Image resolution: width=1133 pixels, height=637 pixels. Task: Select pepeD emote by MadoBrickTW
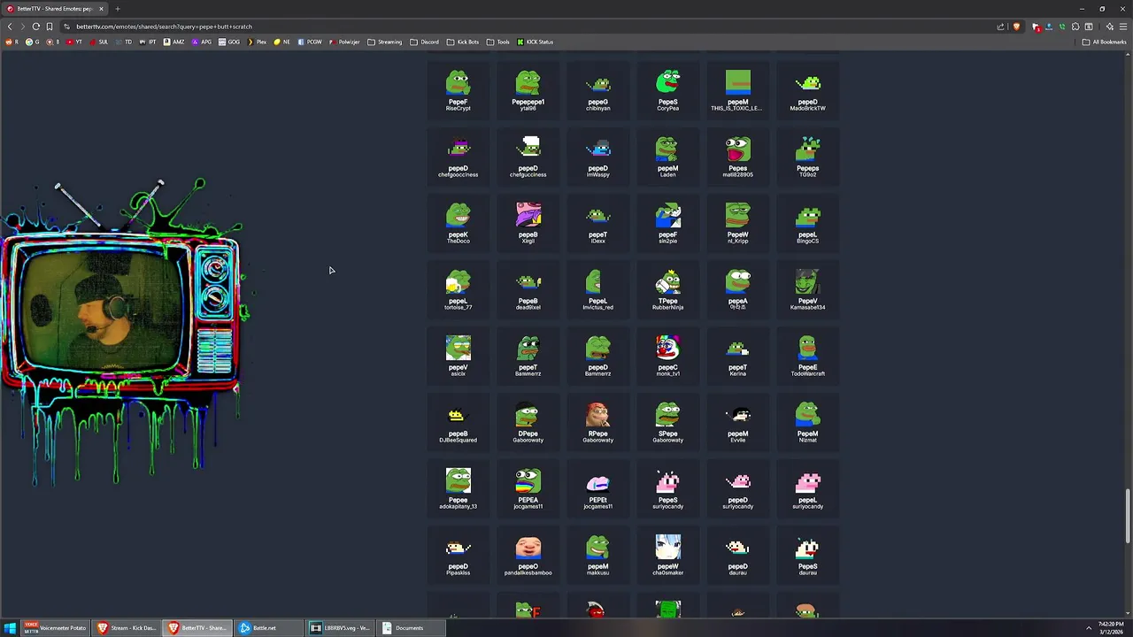pyautogui.click(x=807, y=89)
